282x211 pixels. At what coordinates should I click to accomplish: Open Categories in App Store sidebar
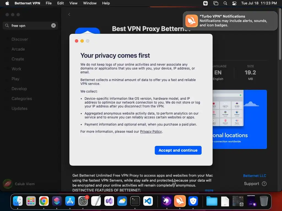point(21,99)
